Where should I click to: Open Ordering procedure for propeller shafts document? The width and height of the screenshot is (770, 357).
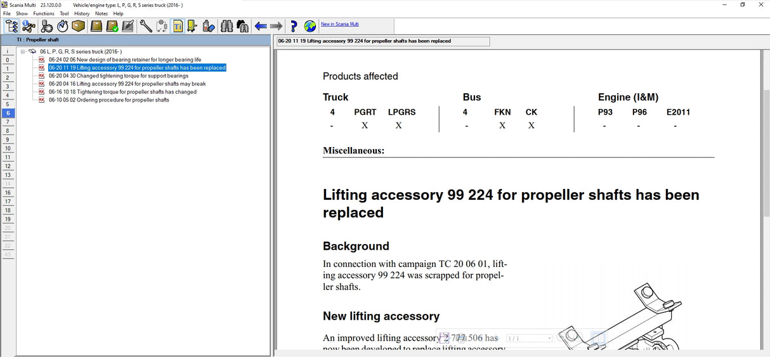click(109, 100)
